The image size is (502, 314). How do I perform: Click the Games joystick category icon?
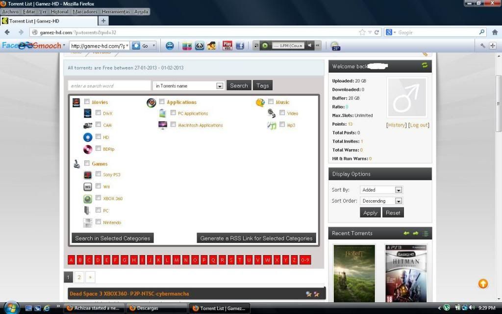coord(77,164)
